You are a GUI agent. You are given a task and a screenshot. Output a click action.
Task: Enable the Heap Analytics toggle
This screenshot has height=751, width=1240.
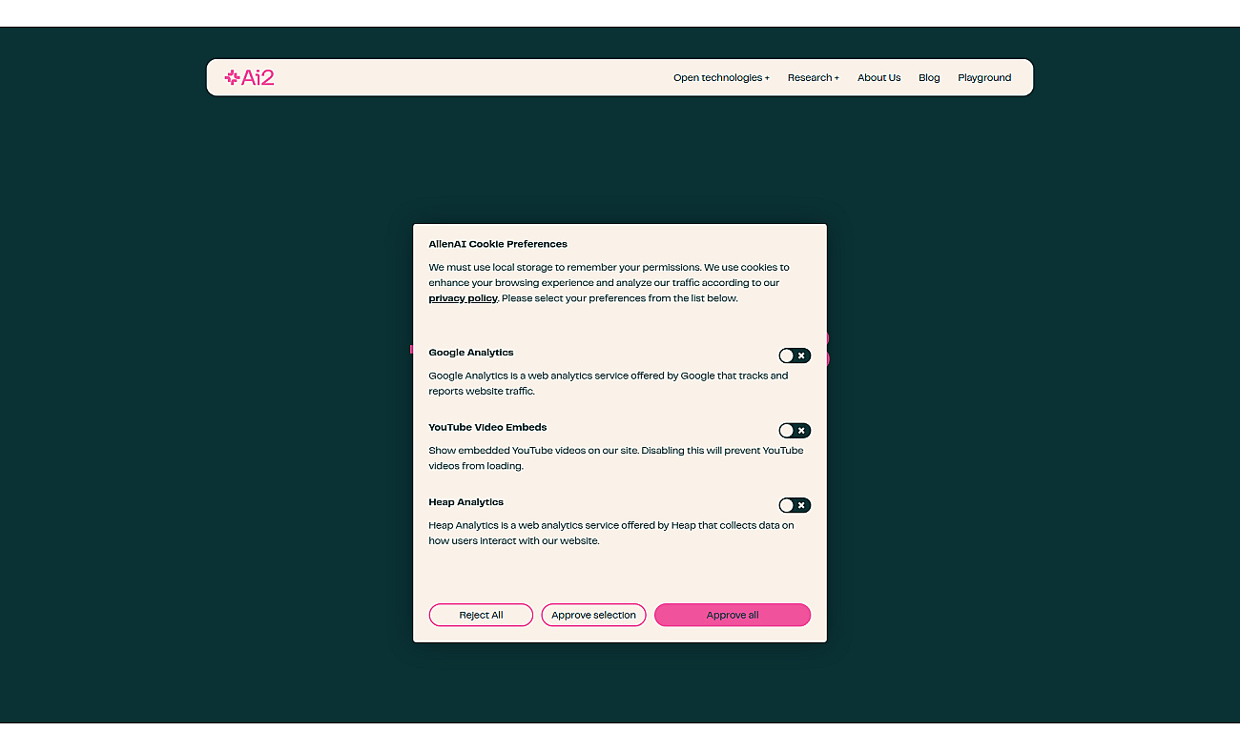795,505
